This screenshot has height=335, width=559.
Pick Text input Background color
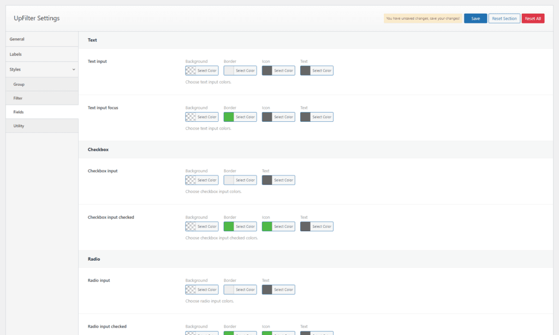201,70
